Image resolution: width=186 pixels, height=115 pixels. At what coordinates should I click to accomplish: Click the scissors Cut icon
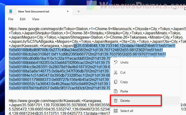[116, 73]
